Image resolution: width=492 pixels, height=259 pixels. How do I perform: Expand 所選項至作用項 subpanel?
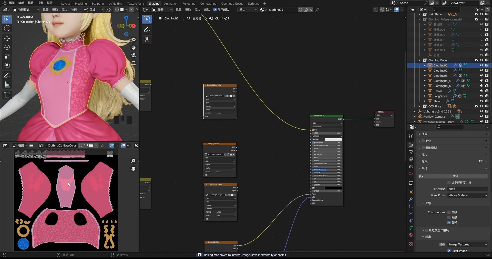pyautogui.click(x=423, y=230)
